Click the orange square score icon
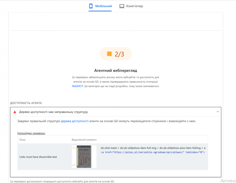This screenshot has height=183, width=236. click(x=109, y=54)
